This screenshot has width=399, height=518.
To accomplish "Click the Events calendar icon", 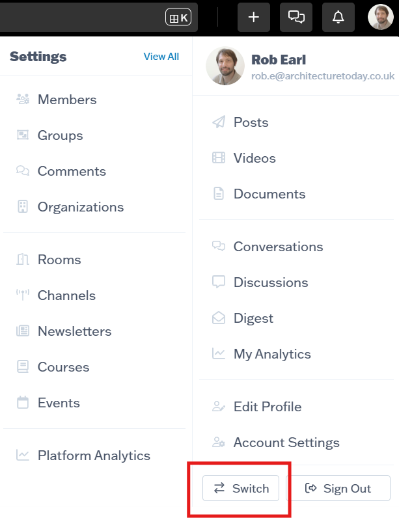I will tap(23, 403).
